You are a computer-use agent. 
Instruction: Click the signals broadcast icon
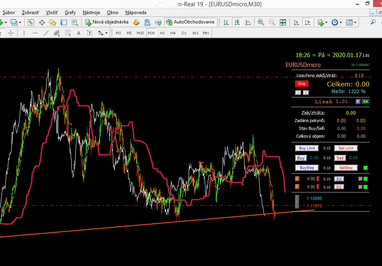point(158,22)
